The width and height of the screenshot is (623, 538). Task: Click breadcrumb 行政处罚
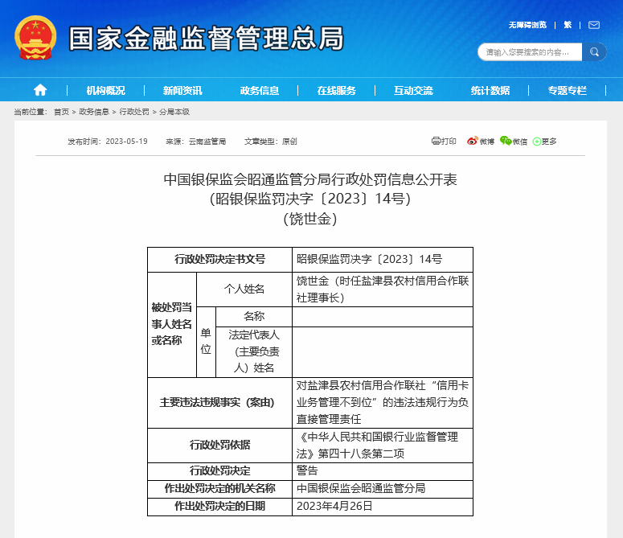[x=134, y=112]
